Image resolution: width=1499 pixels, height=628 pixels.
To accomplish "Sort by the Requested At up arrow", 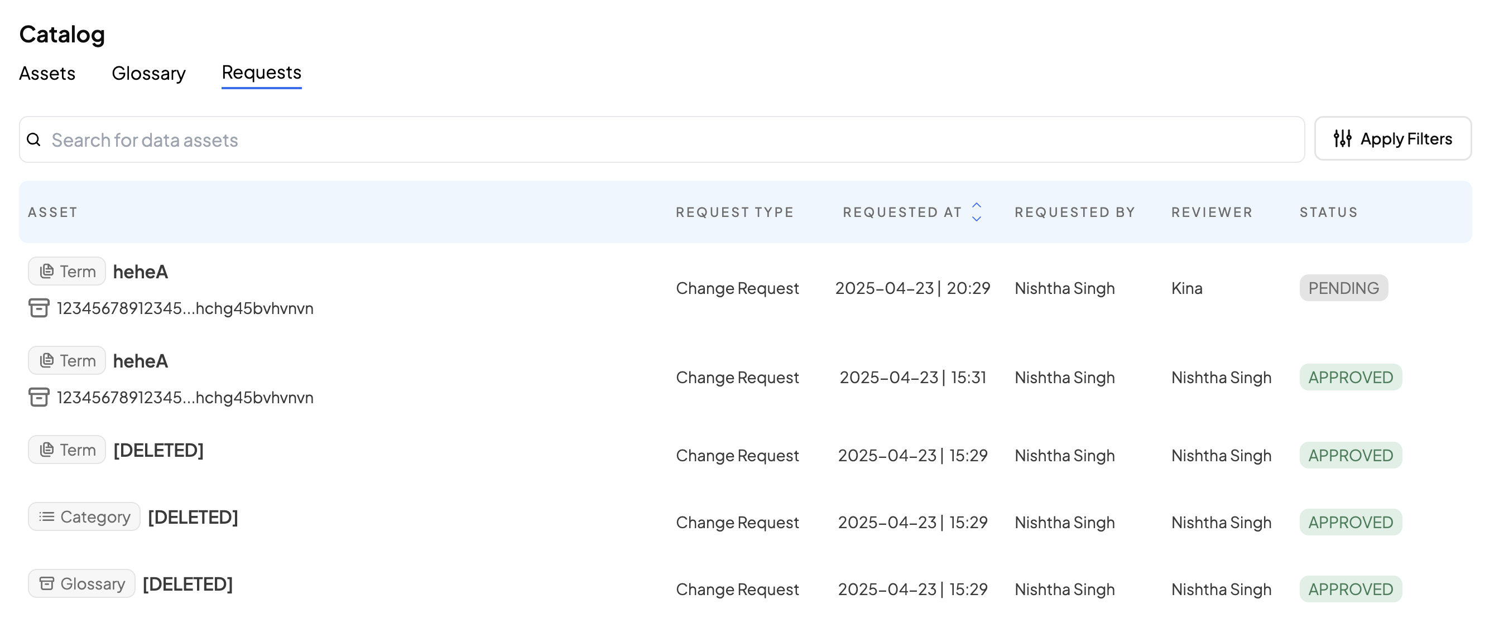I will click(x=977, y=205).
